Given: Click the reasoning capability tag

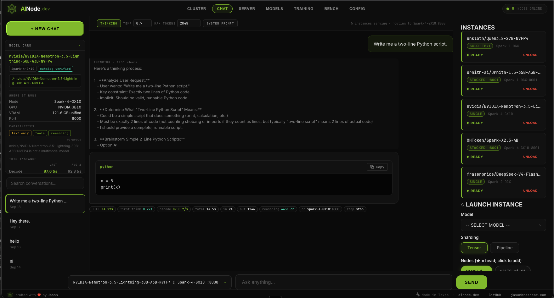Looking at the screenshot, I should 59,133.
